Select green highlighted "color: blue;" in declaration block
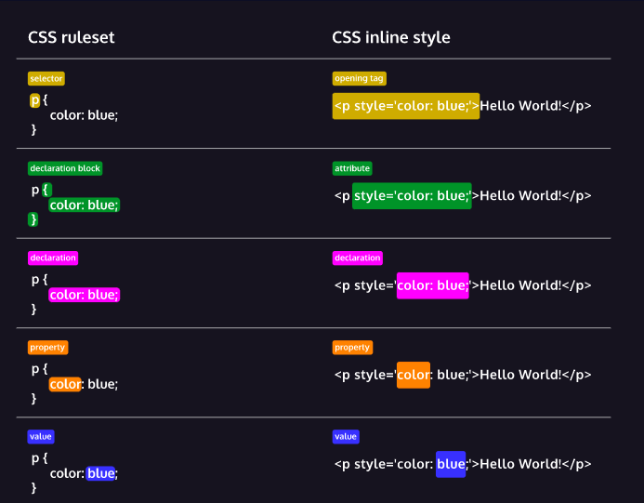Screen dimensions: 644x503 pos(84,205)
